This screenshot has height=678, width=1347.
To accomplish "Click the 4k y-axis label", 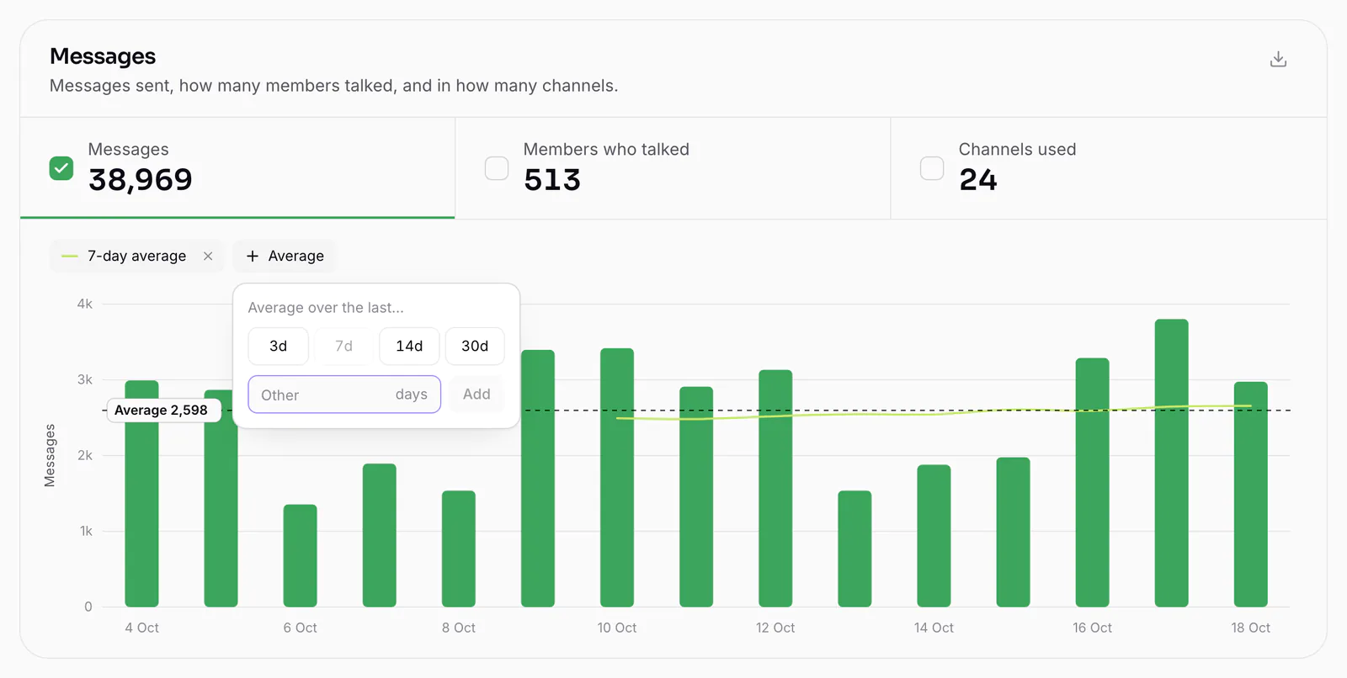I will click(84, 304).
